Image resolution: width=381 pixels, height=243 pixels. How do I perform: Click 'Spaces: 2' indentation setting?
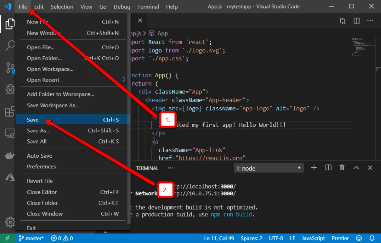(x=252, y=238)
